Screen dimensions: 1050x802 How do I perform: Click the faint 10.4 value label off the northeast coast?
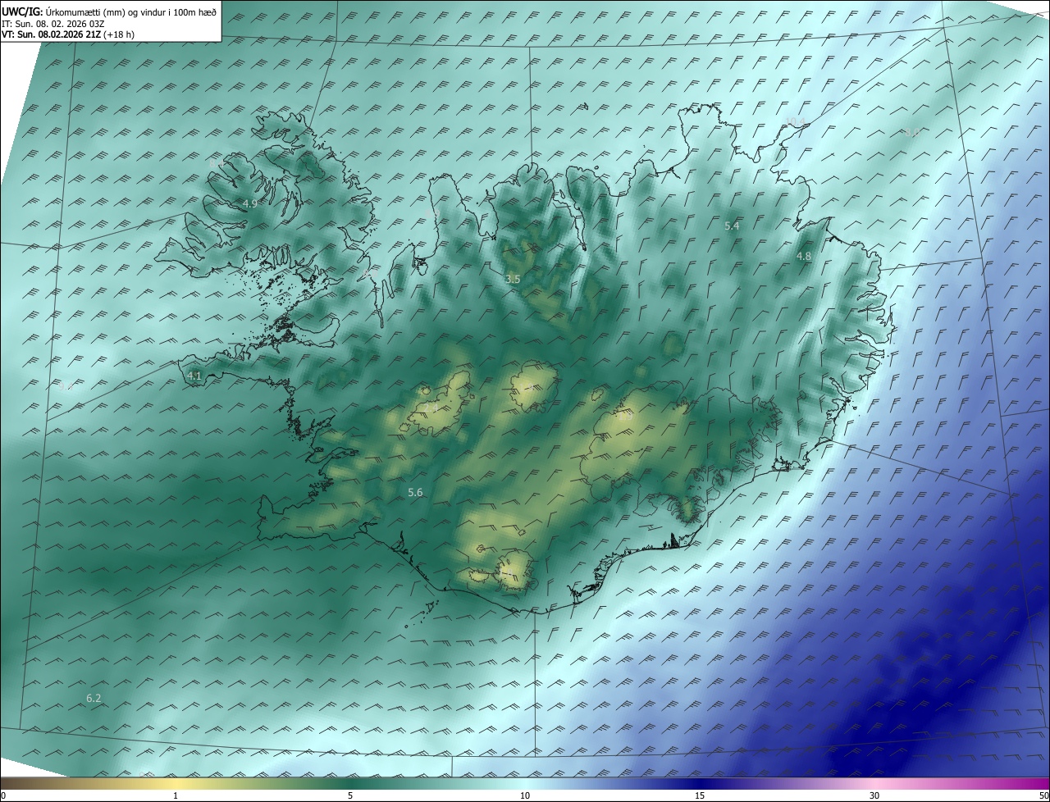click(x=795, y=122)
